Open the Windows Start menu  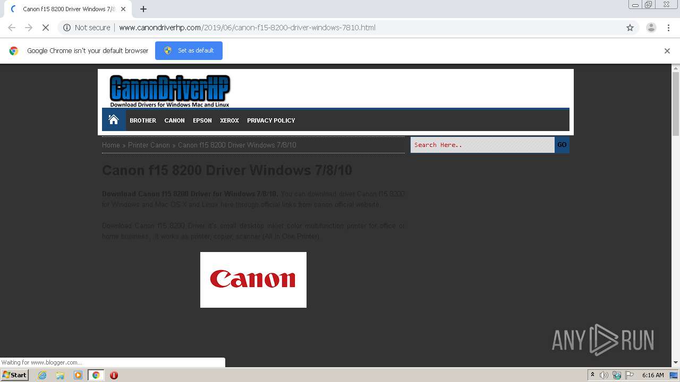click(x=15, y=375)
